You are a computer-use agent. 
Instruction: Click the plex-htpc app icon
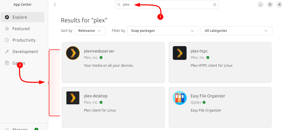(x=180, y=53)
